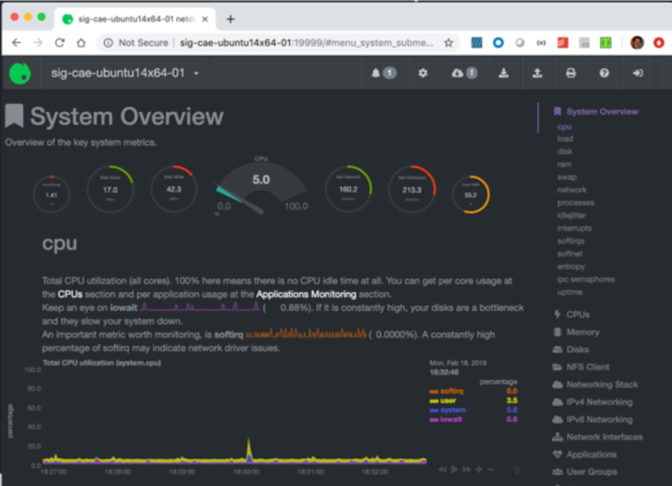672x486 pixels.
Task: Click the red extension icon in toolbar
Action: [562, 43]
